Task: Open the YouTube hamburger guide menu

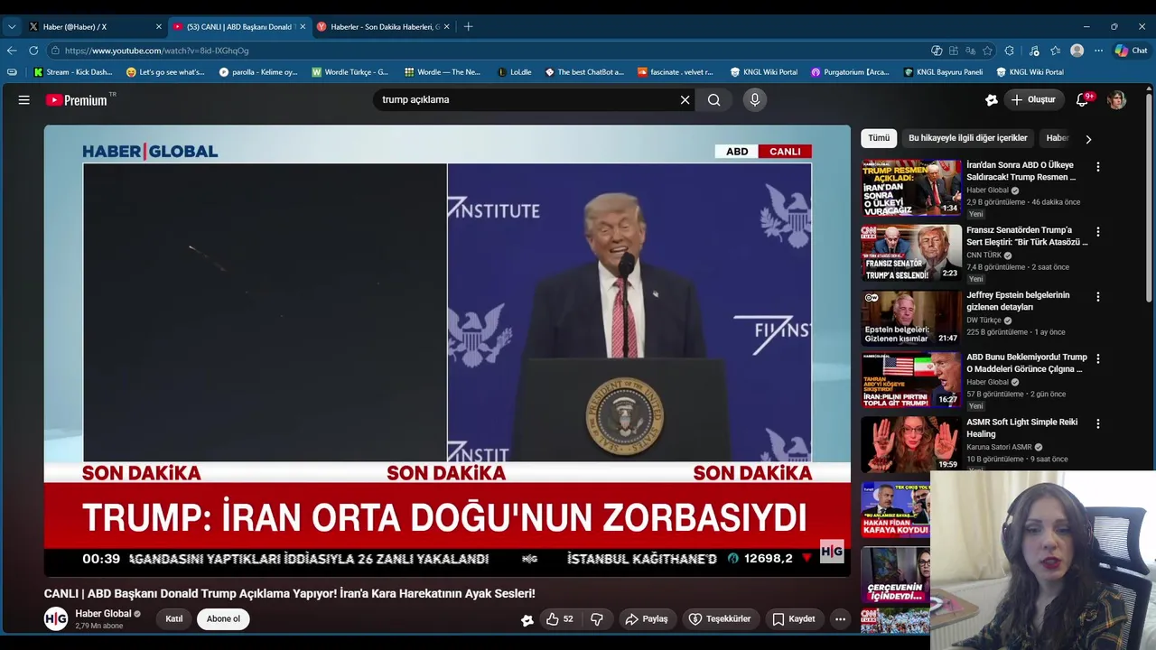Action: pyautogui.click(x=24, y=100)
